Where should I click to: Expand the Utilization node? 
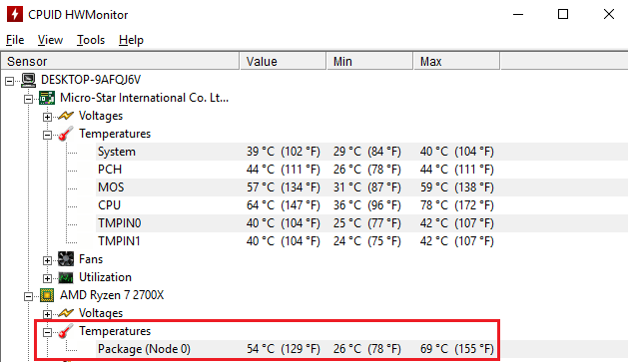click(47, 278)
